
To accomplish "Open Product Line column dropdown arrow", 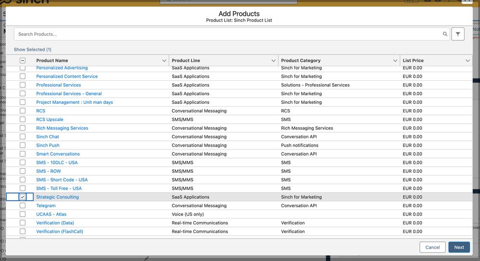I will 273,61.
